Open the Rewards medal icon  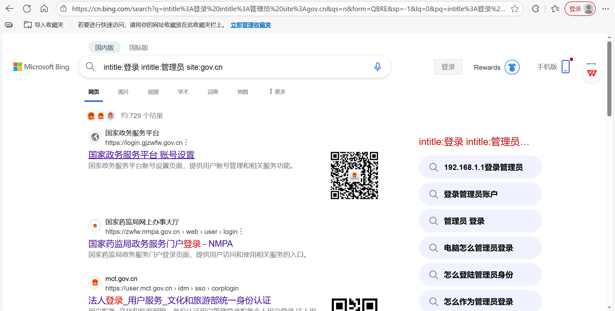512,67
